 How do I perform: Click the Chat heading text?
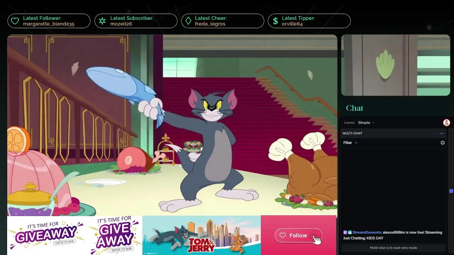(354, 108)
